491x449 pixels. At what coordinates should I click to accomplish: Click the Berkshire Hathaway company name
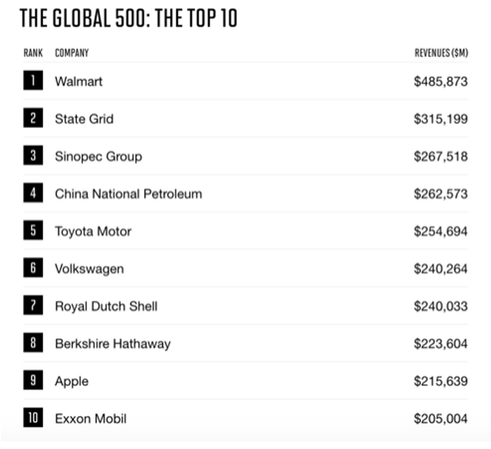tap(113, 343)
